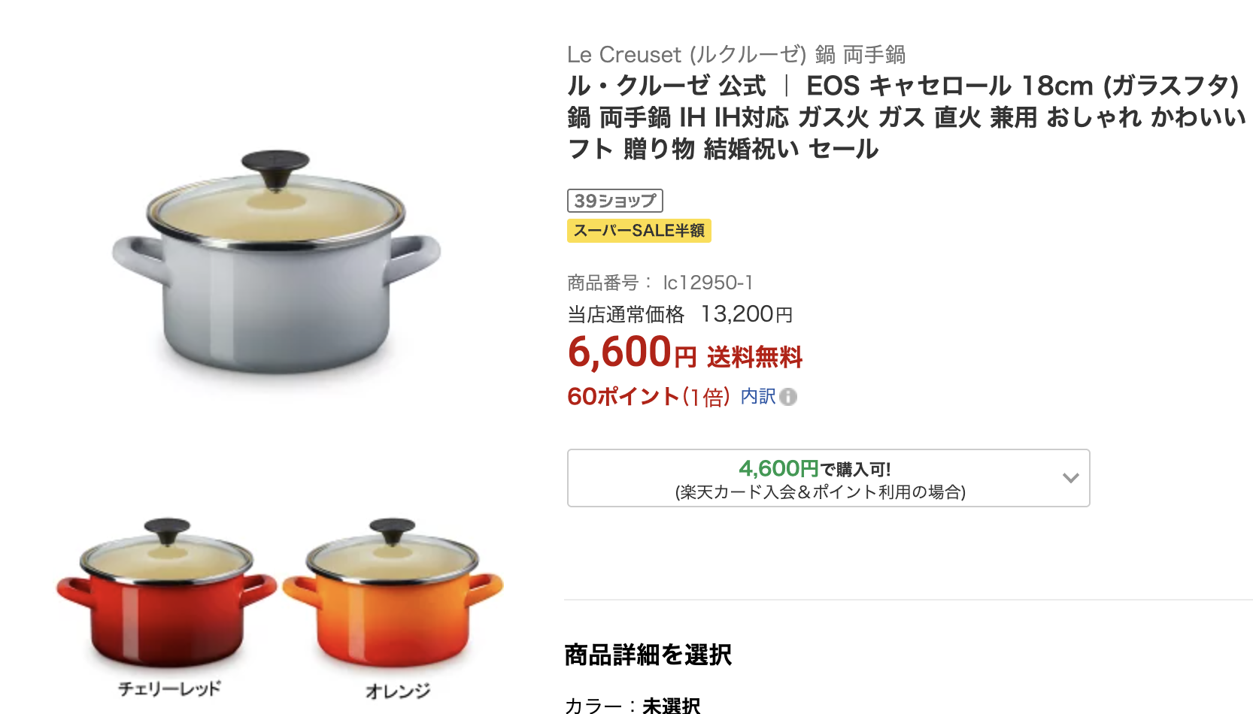
Task: Expand the 4,600円で購入可 dropdown chevron
Action: 1071,478
